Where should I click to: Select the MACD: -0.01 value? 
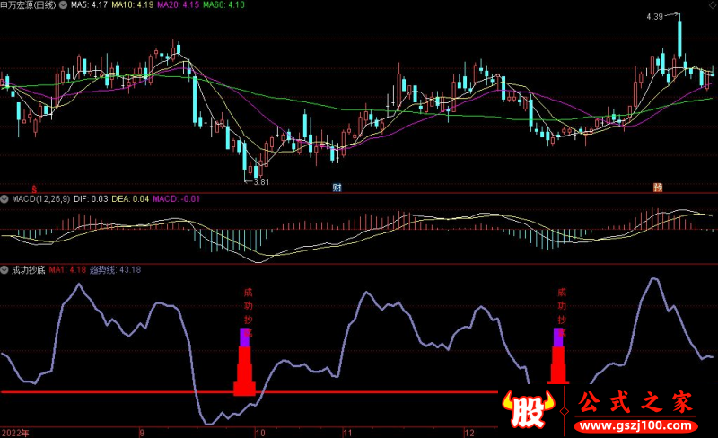coord(176,199)
